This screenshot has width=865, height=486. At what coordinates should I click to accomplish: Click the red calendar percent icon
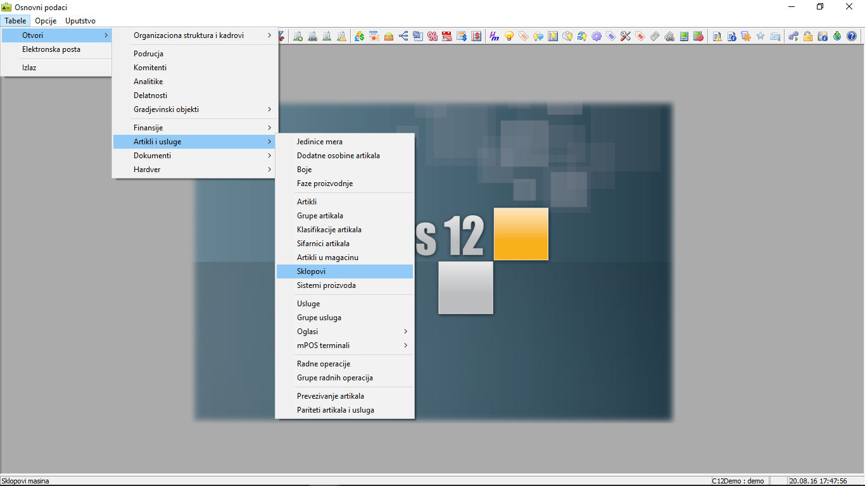(447, 36)
